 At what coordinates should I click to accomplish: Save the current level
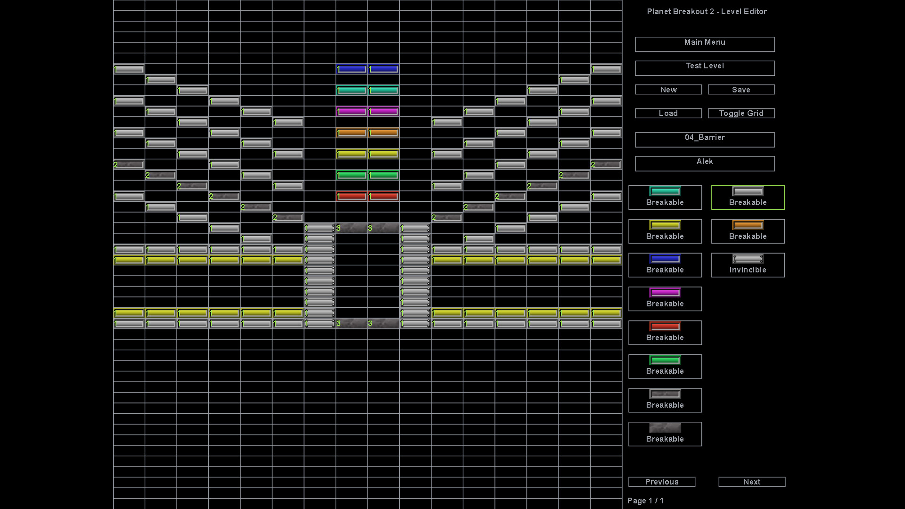pyautogui.click(x=741, y=90)
